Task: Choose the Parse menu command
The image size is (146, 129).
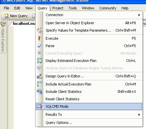Action: click(x=89, y=46)
